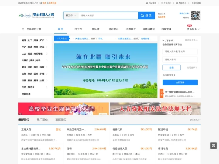Open the 配送司机 job listing

(163, 129)
